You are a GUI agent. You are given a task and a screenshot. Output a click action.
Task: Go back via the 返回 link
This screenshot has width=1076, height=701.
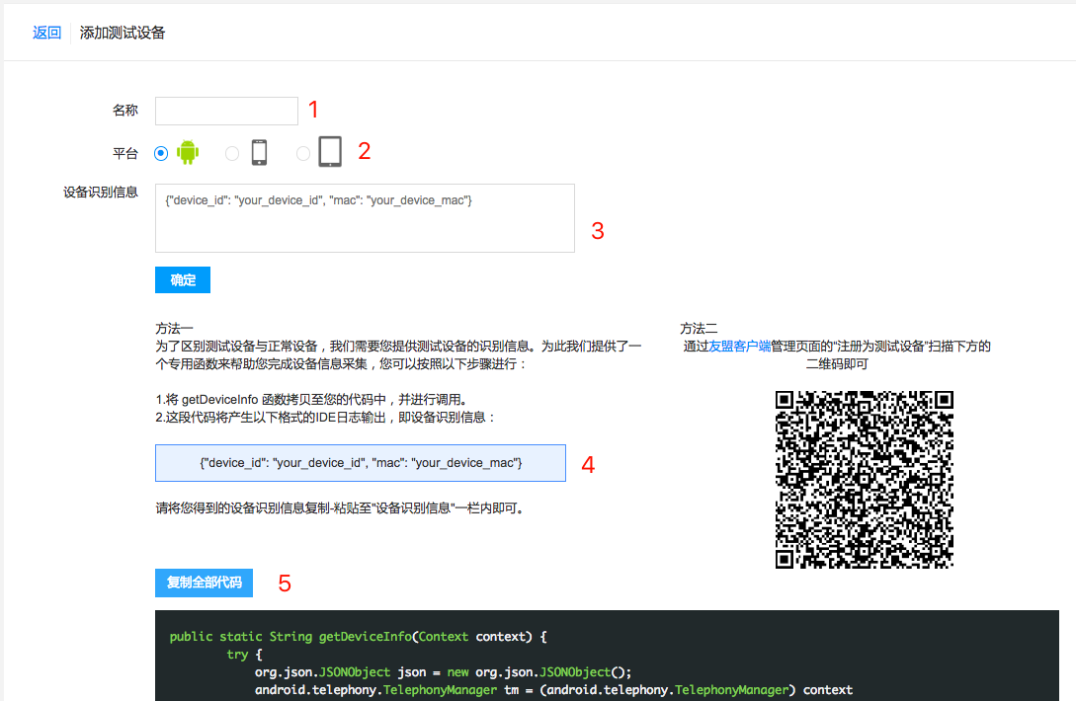(x=46, y=33)
